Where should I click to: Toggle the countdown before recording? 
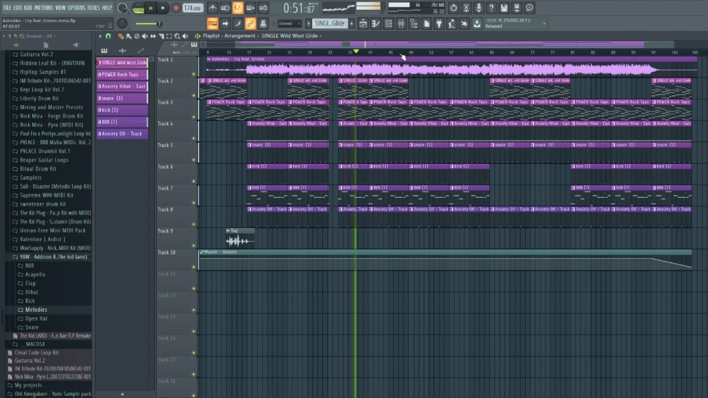(x=238, y=8)
